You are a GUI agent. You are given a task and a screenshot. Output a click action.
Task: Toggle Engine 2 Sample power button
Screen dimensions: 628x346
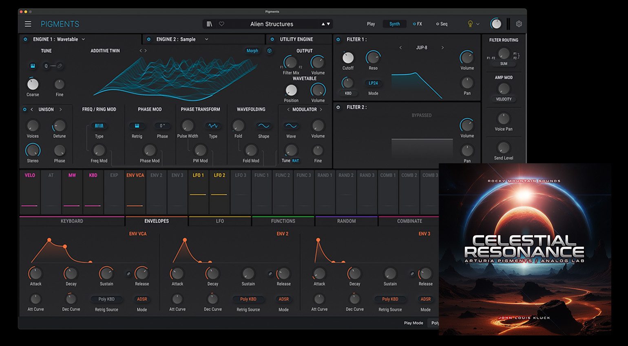coord(148,39)
